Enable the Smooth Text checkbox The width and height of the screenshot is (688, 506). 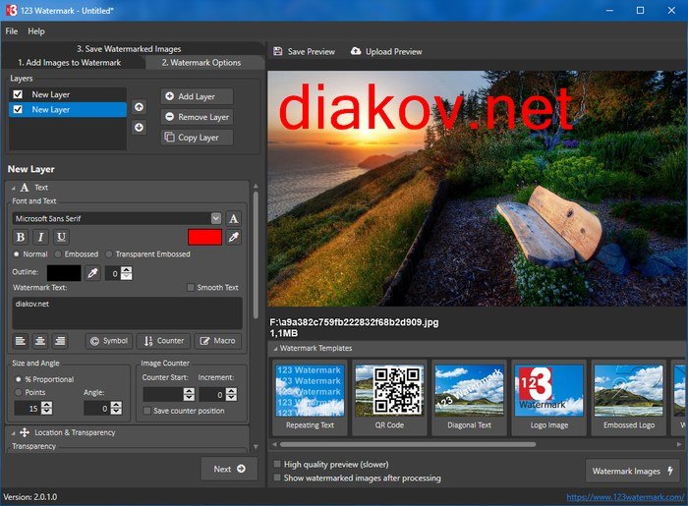[191, 288]
